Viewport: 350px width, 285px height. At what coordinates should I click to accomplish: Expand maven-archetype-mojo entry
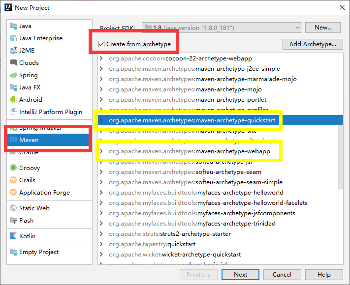point(101,89)
